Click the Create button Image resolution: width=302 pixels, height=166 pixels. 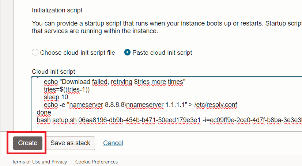[28, 143]
